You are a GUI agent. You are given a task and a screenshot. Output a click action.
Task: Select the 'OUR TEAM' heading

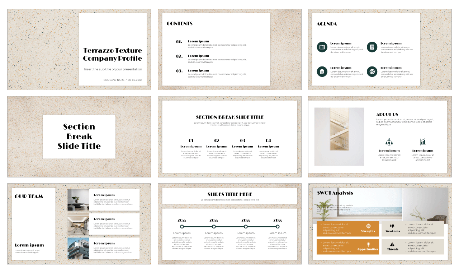pos(29,196)
